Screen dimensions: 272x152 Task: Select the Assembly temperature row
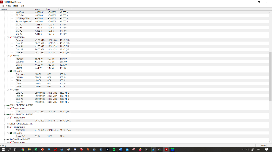134,130
